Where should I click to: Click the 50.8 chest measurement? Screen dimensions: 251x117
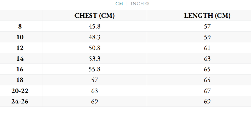(94, 48)
